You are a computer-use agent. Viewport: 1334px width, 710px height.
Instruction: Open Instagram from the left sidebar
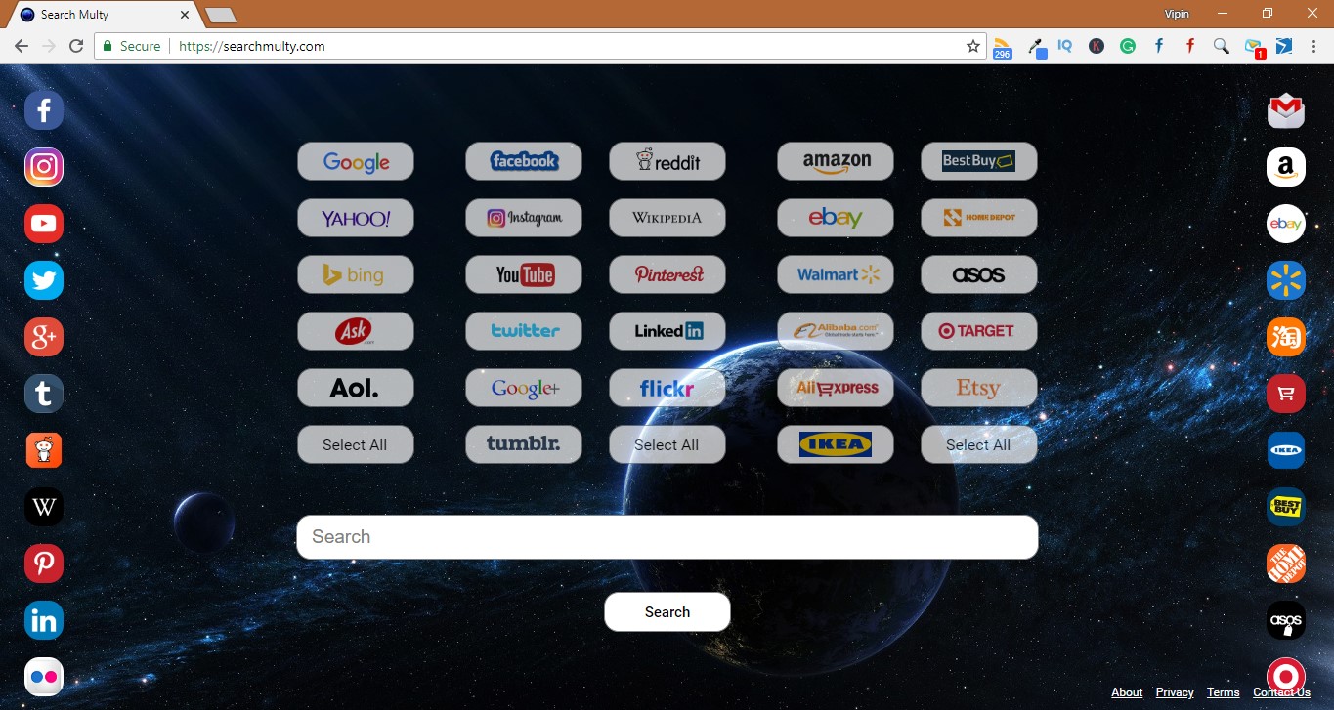[43, 166]
